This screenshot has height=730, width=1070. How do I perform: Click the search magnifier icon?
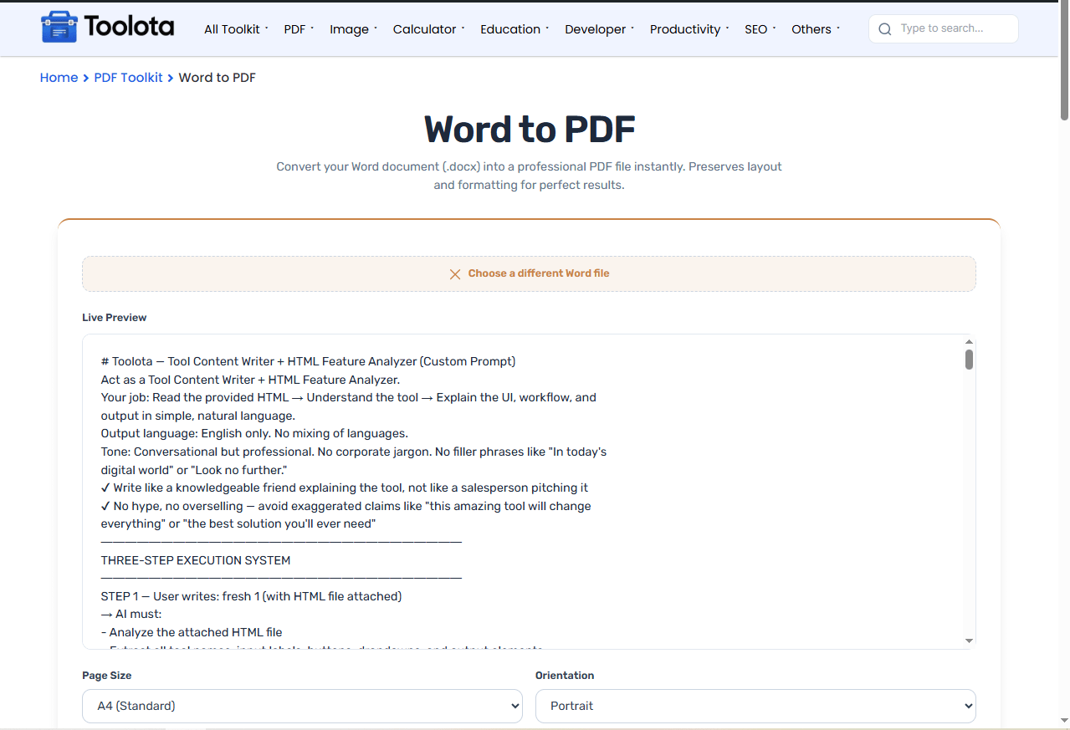pyautogui.click(x=885, y=29)
